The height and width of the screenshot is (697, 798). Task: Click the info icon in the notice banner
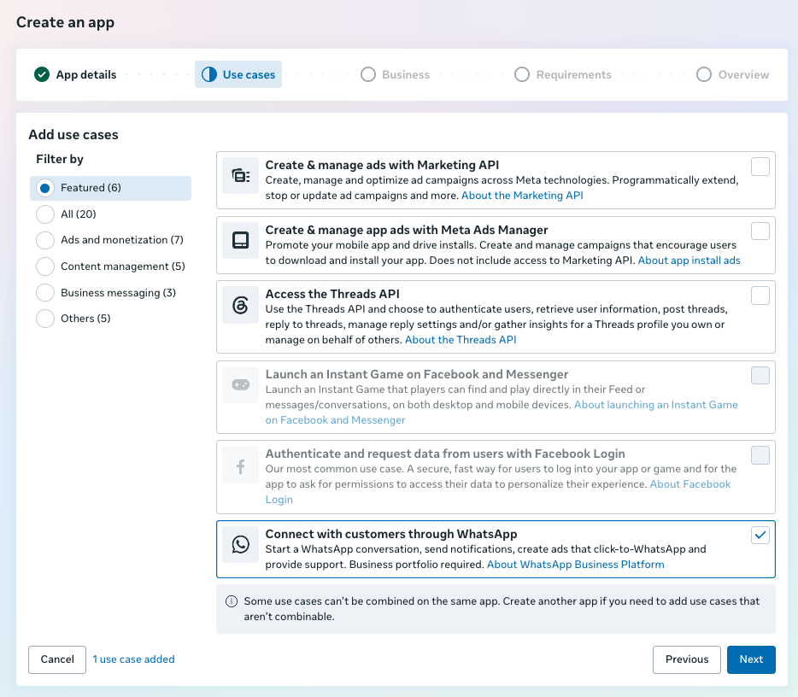(x=231, y=601)
